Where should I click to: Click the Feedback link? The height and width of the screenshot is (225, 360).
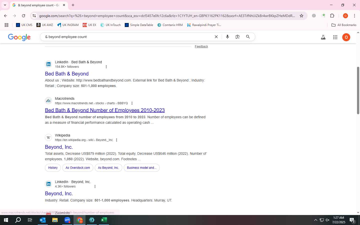tap(201, 46)
